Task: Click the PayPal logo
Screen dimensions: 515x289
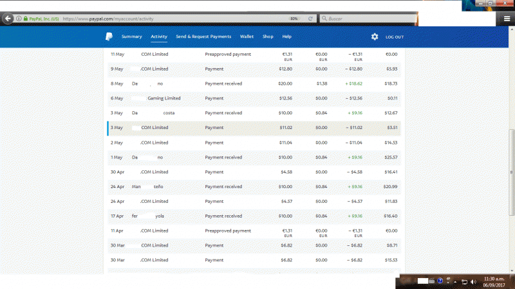Action: coord(109,37)
